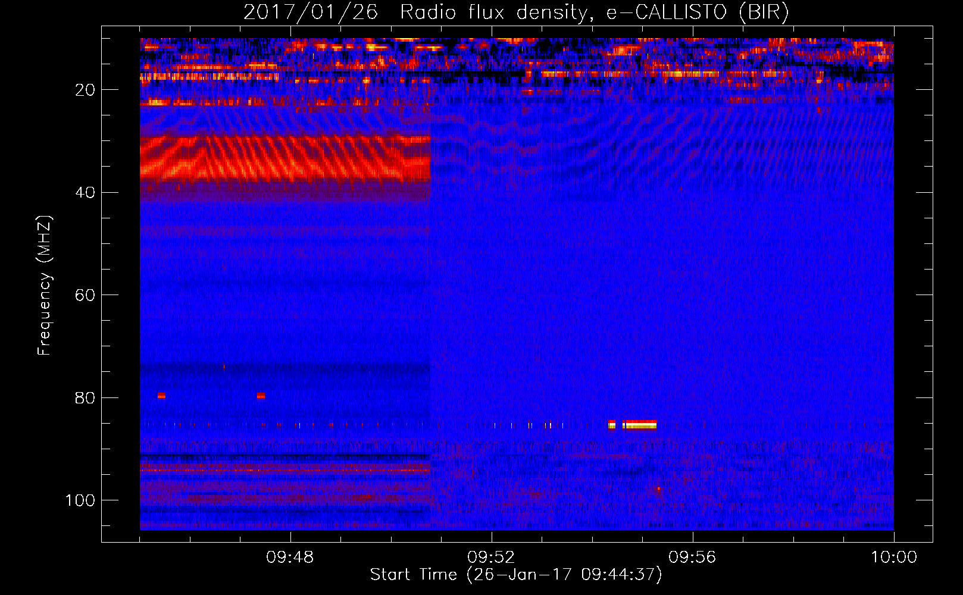Click the '40' frequency axis label

coord(85,193)
